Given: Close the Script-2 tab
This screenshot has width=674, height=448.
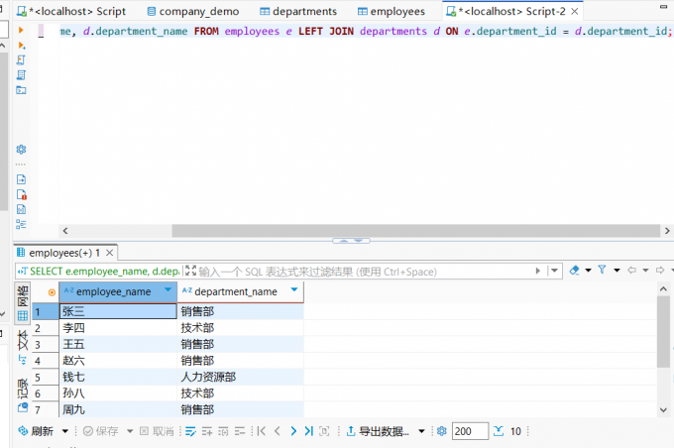Looking at the screenshot, I should coord(575,12).
